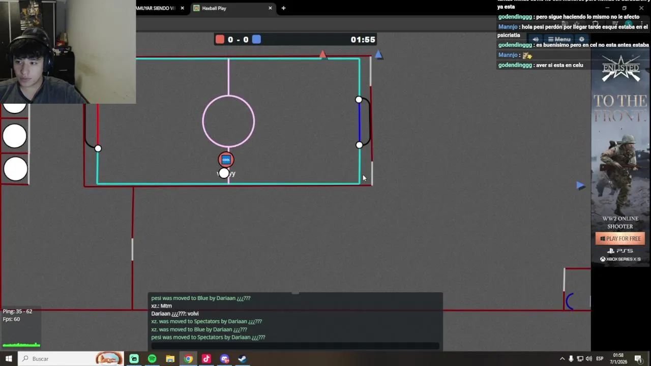Screen dimensions: 651x366
Task: Click chat line 'xz.: Mtm'
Action: [x=161, y=306]
